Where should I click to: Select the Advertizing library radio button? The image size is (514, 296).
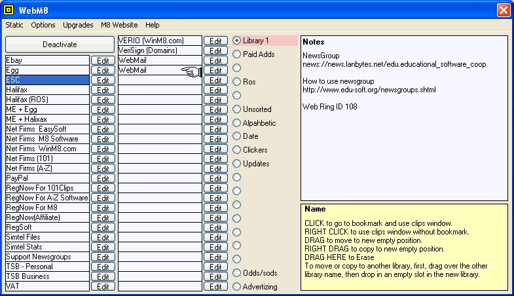click(237, 287)
